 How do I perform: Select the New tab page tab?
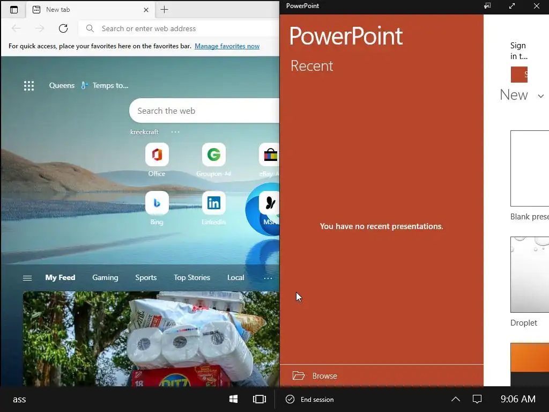point(90,10)
